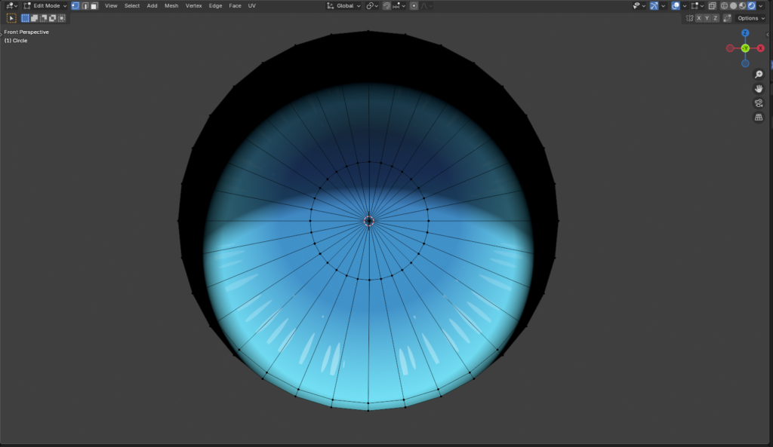Click the (1) Circle object label

[16, 41]
